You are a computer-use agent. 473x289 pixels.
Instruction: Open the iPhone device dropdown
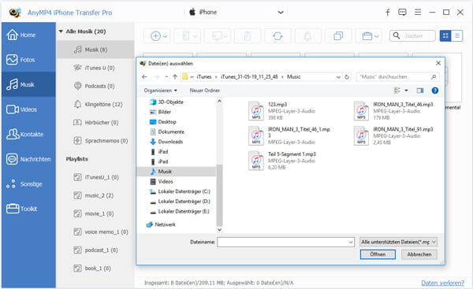(x=236, y=13)
